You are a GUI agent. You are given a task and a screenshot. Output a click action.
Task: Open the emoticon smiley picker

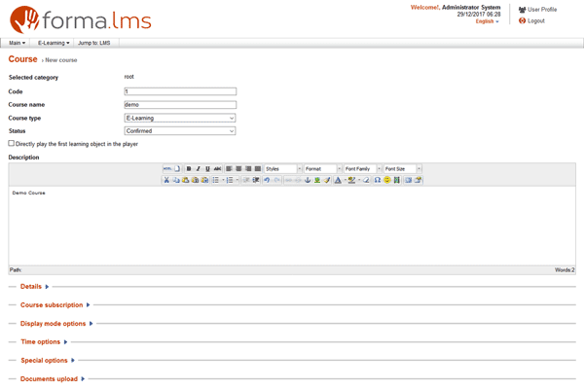pos(387,180)
